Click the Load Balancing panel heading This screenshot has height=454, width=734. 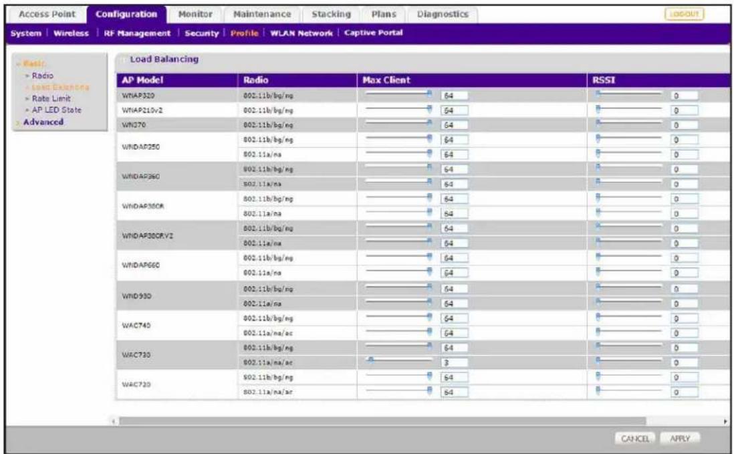(164, 60)
